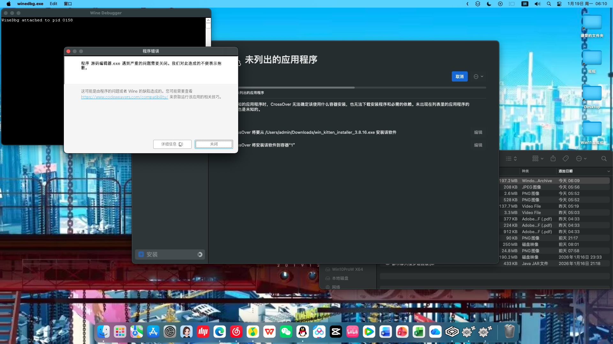
Task: Open the volume control in menu bar
Action: pos(538,4)
